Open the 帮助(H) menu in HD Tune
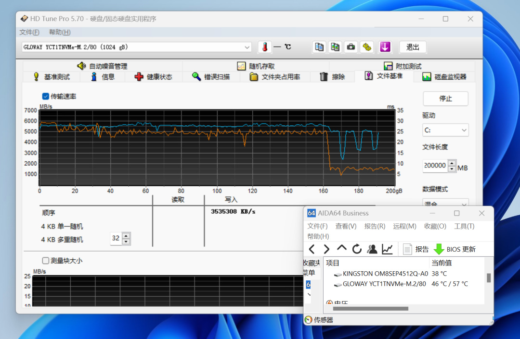Viewport: 520px width, 339px height. click(60, 32)
